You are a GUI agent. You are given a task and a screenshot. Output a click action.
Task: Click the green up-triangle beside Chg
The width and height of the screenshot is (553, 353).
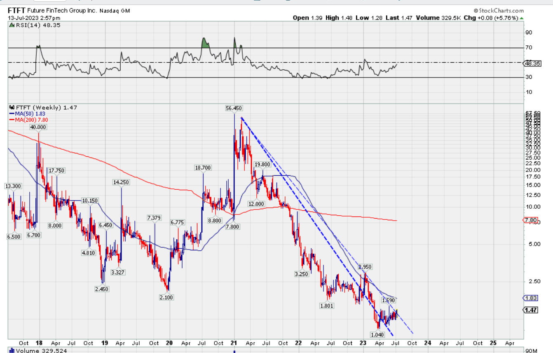pyautogui.click(x=522, y=18)
